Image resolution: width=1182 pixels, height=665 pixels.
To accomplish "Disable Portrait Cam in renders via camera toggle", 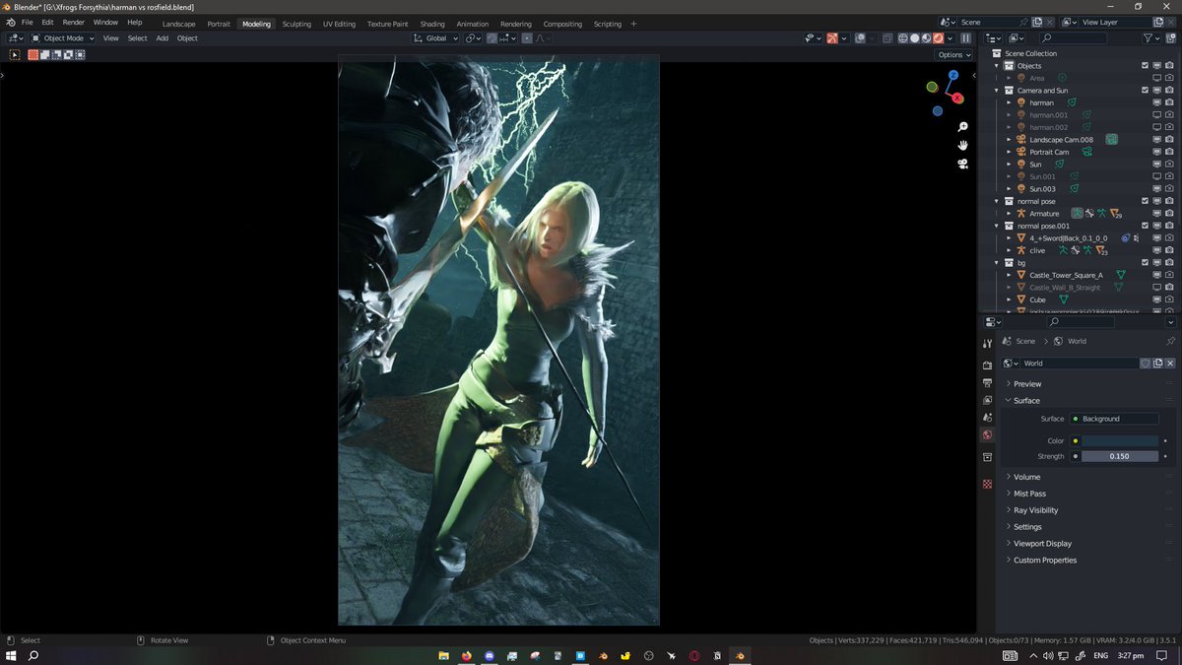I will click(1170, 152).
